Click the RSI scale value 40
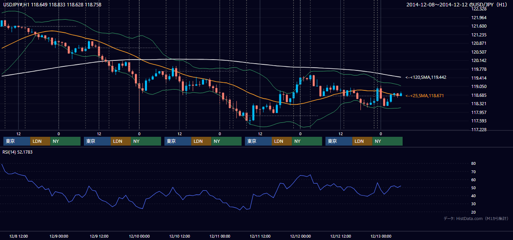 [474, 196]
